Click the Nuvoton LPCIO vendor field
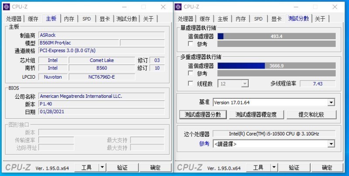Image resolution: width=349 pixels, height=176 pixels. click(x=53, y=77)
